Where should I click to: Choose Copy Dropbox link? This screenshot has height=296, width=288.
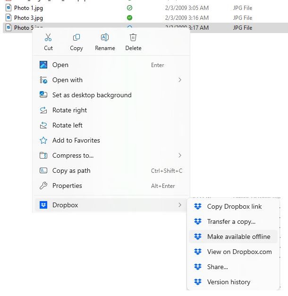(x=234, y=206)
